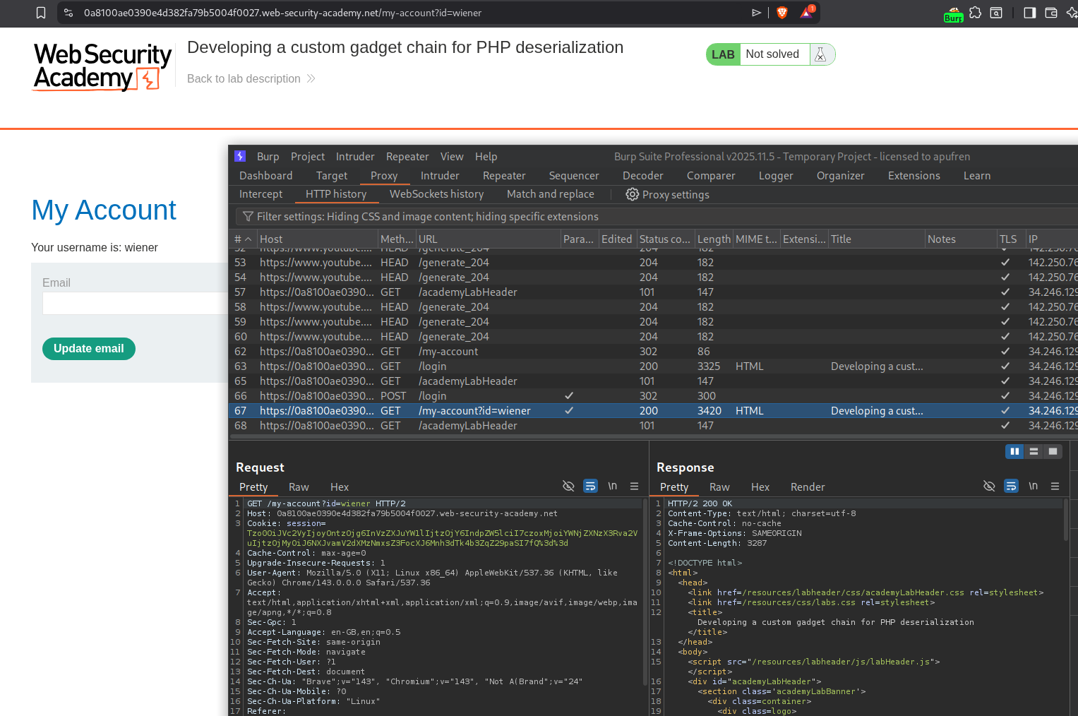This screenshot has width=1078, height=716.
Task: Open the browser extensions puzzle icon
Action: [x=975, y=13]
